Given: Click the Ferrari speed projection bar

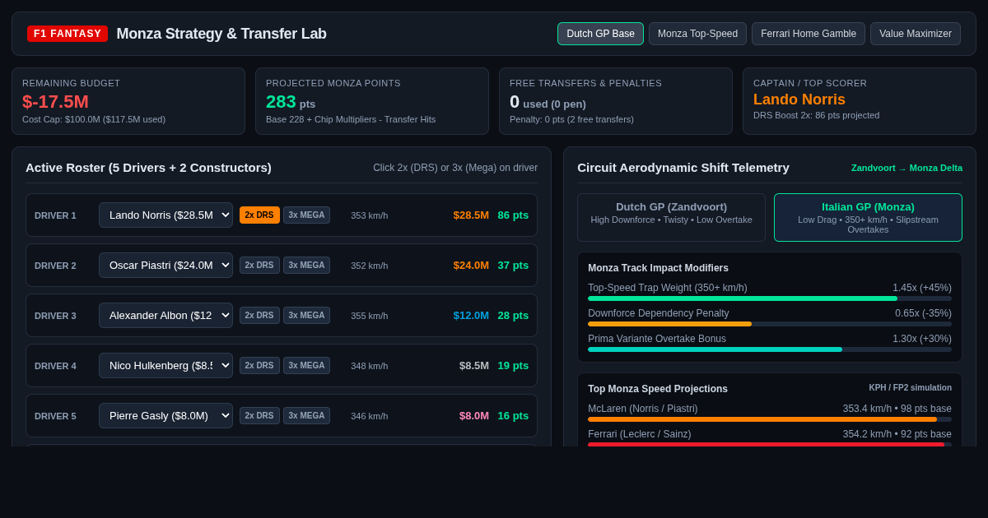Looking at the screenshot, I should 770,445.
